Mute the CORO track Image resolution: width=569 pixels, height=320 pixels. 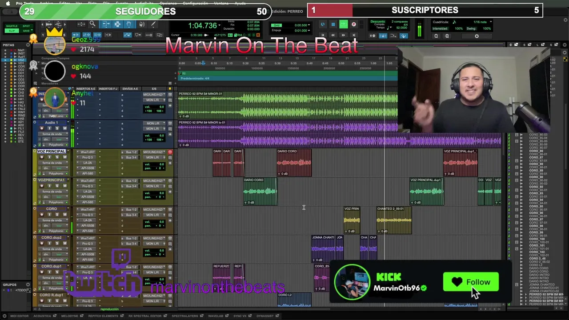(x=64, y=215)
